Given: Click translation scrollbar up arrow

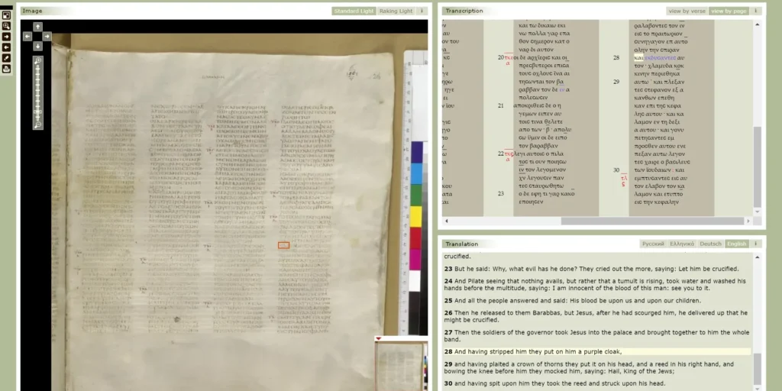Looking at the screenshot, I should point(758,257).
